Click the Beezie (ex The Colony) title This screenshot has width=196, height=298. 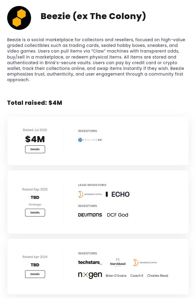(93, 16)
